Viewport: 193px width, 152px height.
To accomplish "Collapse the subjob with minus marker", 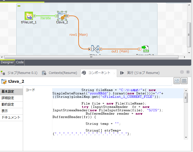I will click(19, 6).
